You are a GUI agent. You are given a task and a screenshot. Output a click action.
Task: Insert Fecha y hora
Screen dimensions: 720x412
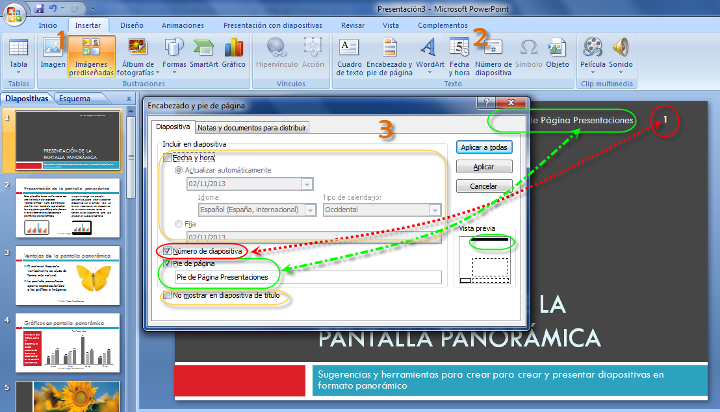[459, 56]
